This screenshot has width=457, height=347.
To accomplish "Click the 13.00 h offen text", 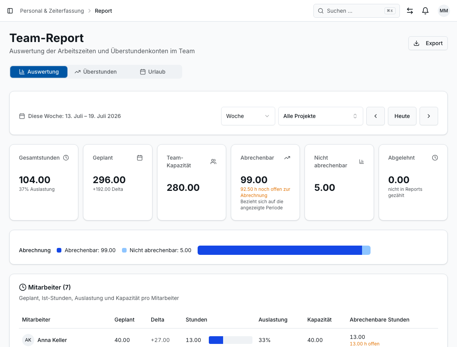I will pyautogui.click(x=365, y=344).
